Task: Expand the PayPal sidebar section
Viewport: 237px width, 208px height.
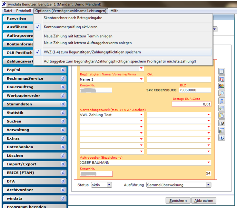Action: click(35, 70)
